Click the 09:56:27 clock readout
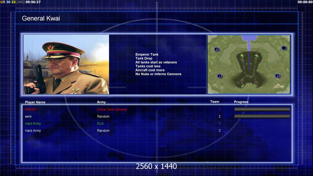The height and width of the screenshot is (176, 313). pyautogui.click(x=33, y=2)
